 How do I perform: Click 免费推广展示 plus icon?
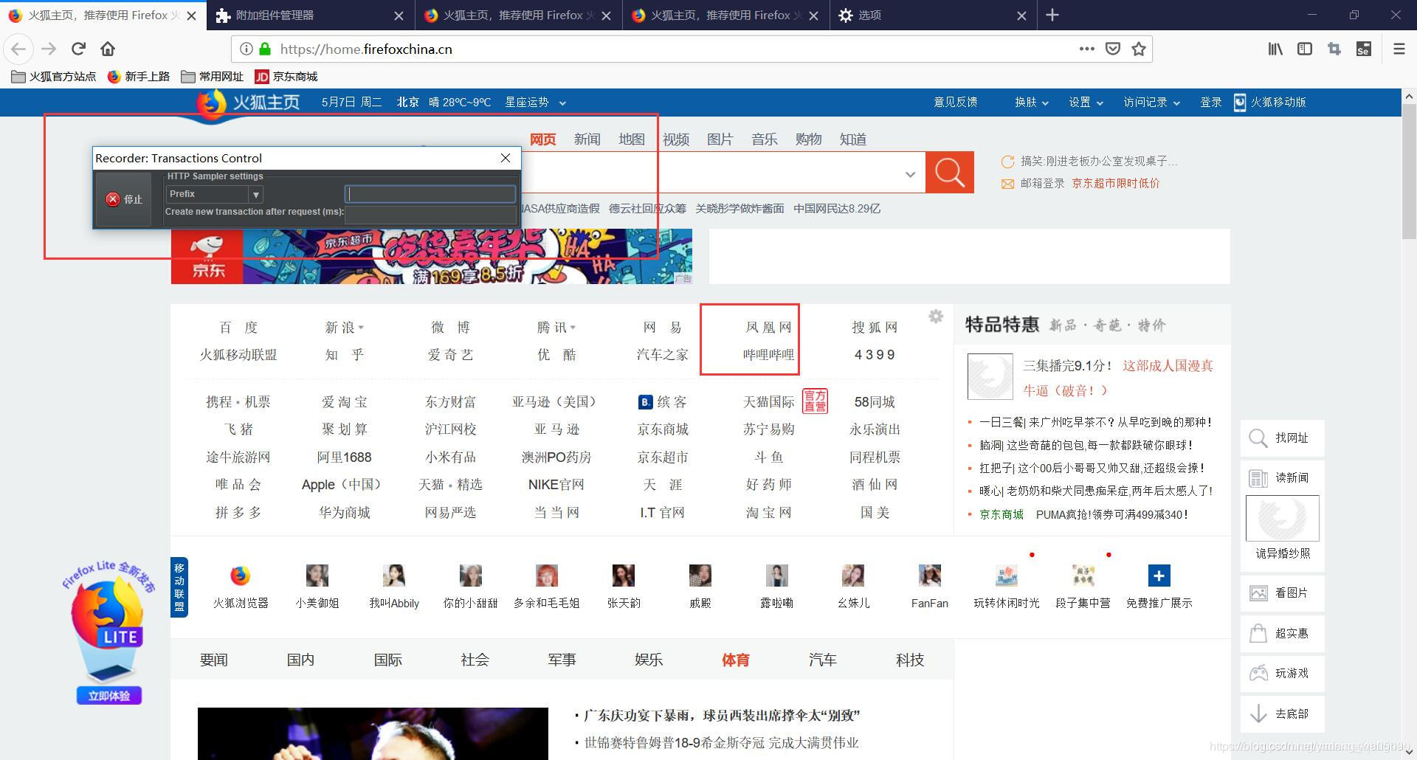(1159, 576)
